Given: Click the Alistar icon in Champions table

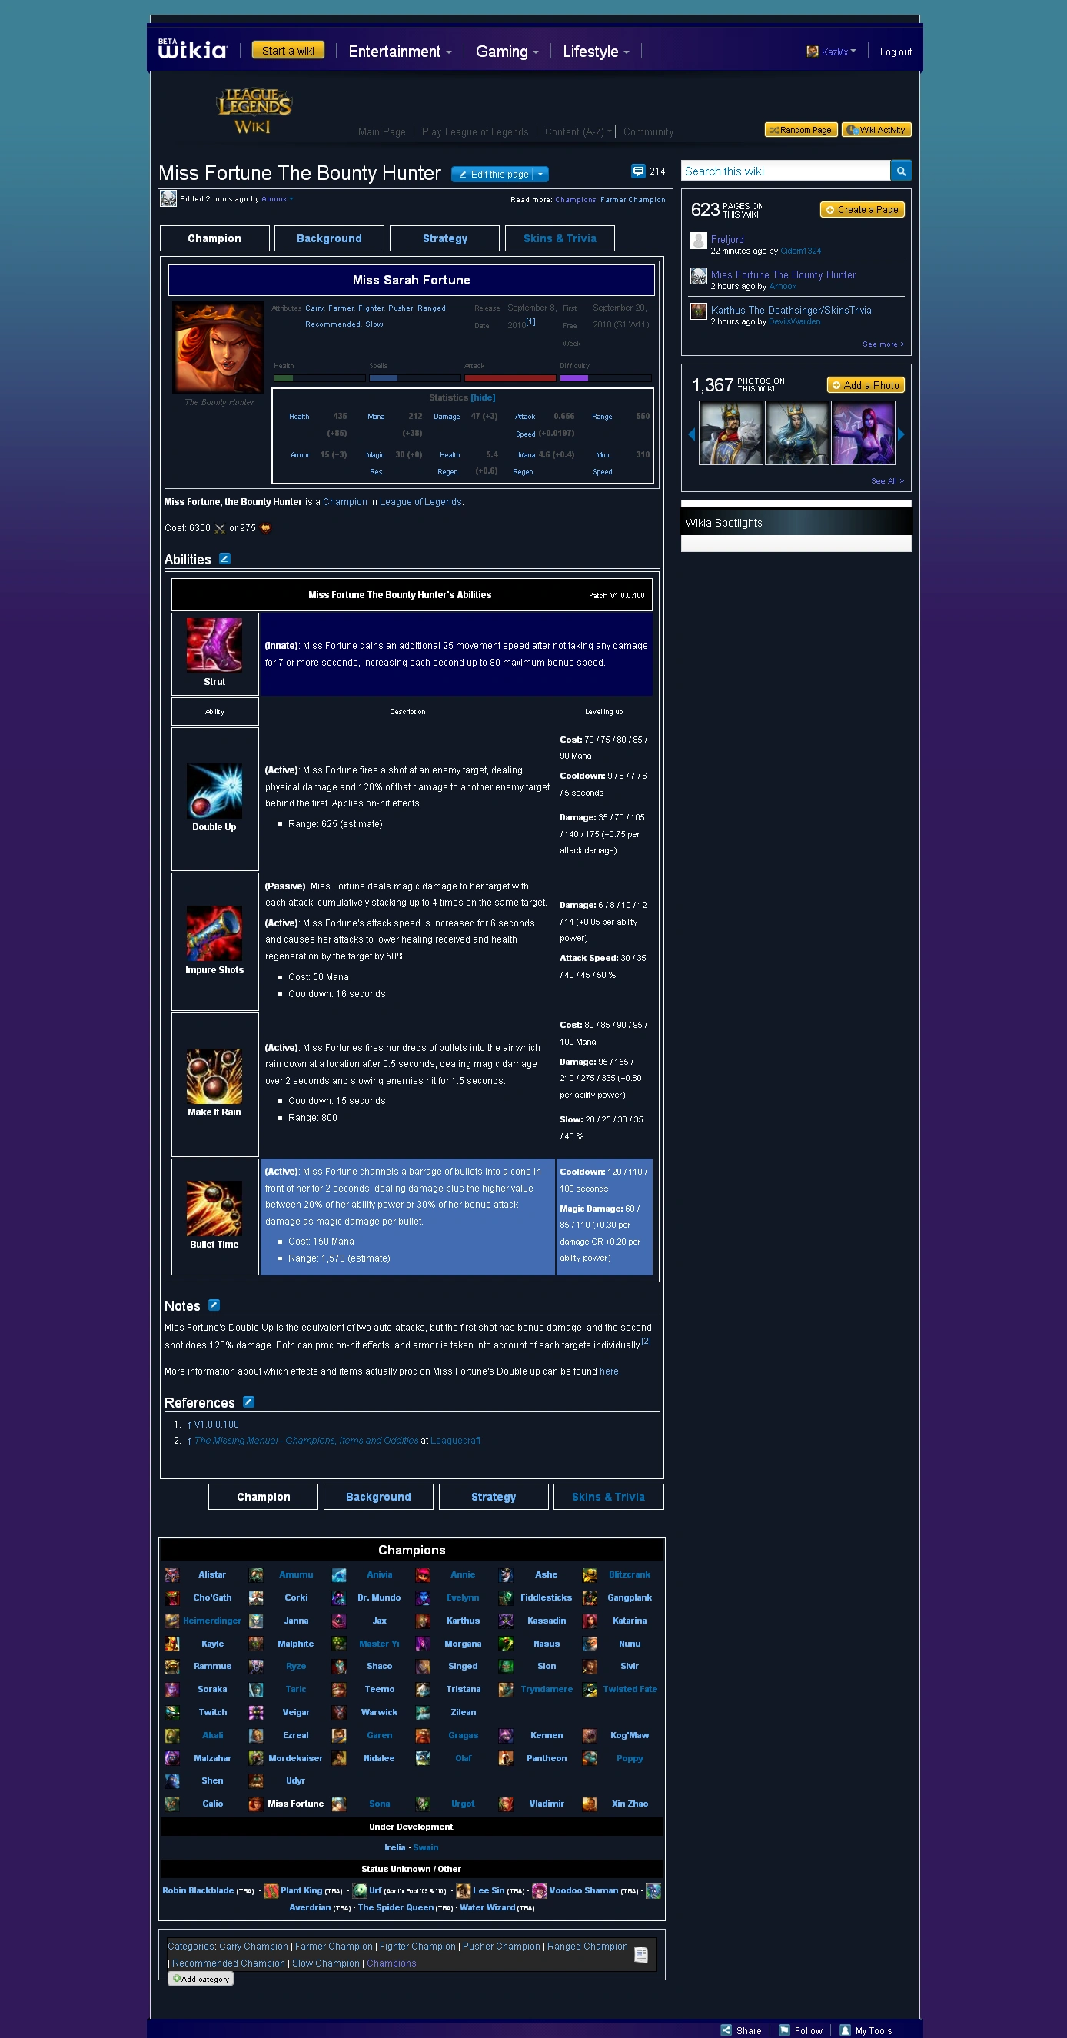Looking at the screenshot, I should pos(171,1575).
